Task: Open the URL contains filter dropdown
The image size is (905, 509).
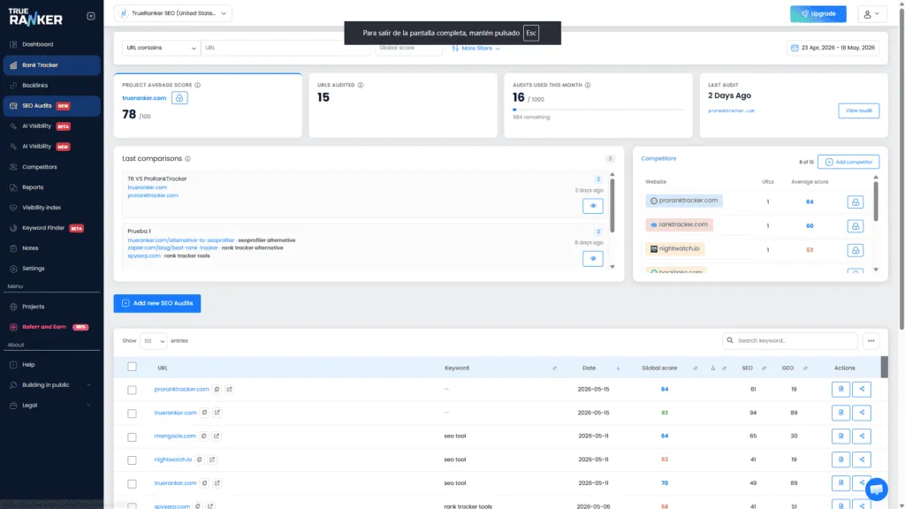Action: coord(161,48)
